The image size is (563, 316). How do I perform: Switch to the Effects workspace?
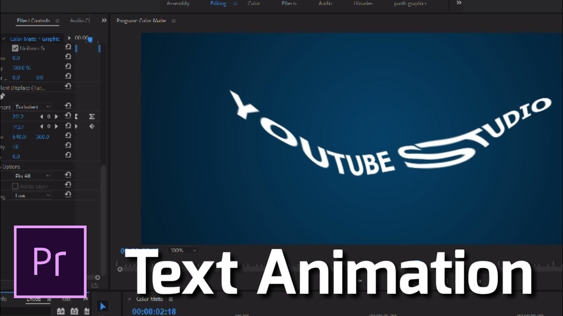pos(289,4)
